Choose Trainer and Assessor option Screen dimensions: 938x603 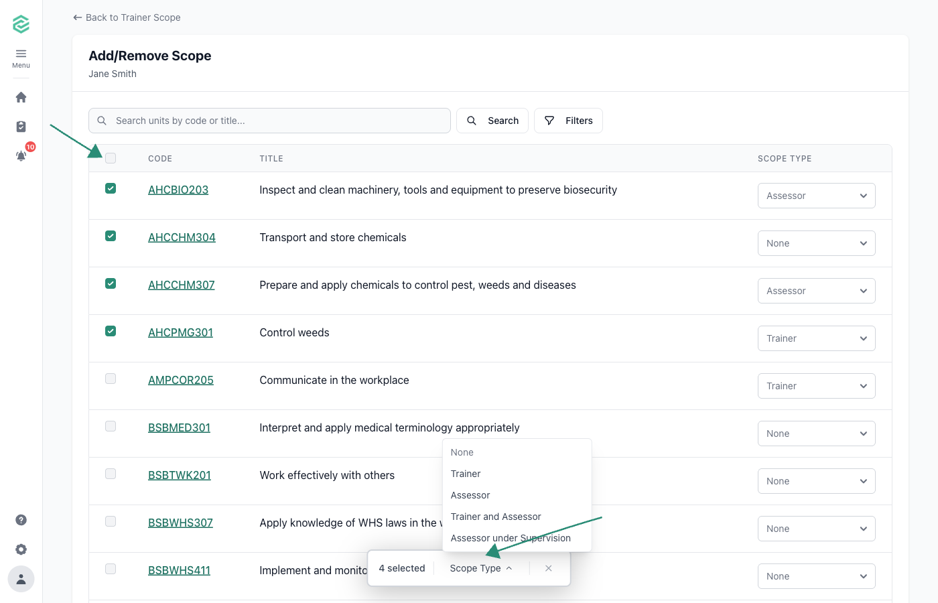tap(517, 517)
